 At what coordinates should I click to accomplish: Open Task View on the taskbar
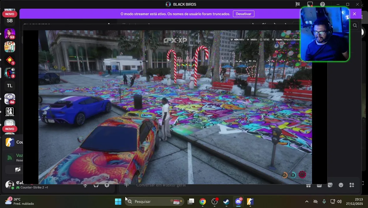click(191, 201)
